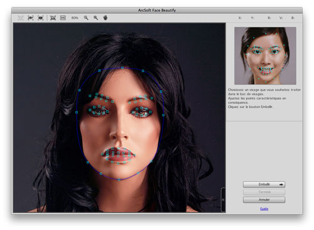The width and height of the screenshot is (314, 230).
Task: Click the B: color value label
Action: [293, 18]
